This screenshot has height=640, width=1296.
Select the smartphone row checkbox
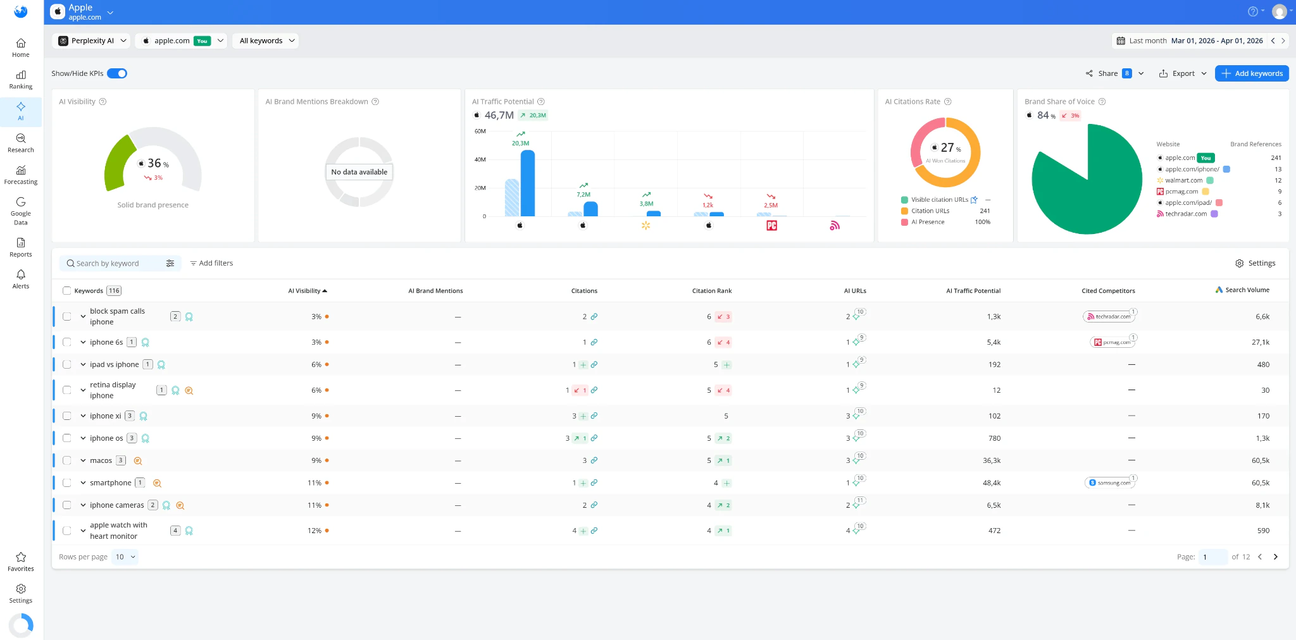tap(67, 483)
